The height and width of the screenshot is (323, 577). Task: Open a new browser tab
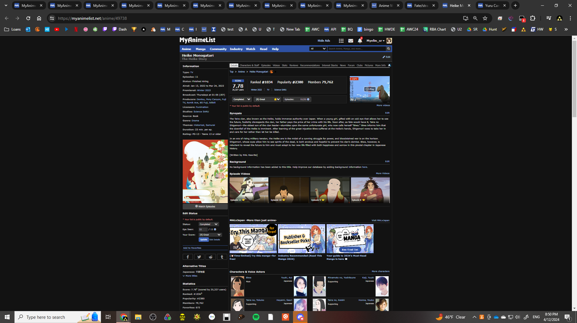pyautogui.click(x=515, y=5)
